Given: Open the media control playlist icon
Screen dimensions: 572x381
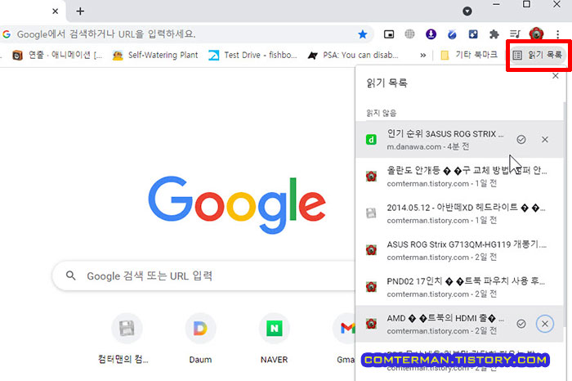Looking at the screenshot, I should [515, 34].
